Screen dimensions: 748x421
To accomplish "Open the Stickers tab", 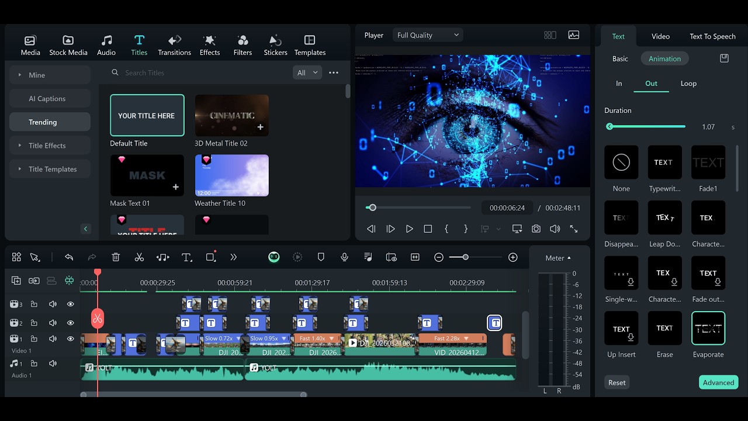I will [x=275, y=46].
